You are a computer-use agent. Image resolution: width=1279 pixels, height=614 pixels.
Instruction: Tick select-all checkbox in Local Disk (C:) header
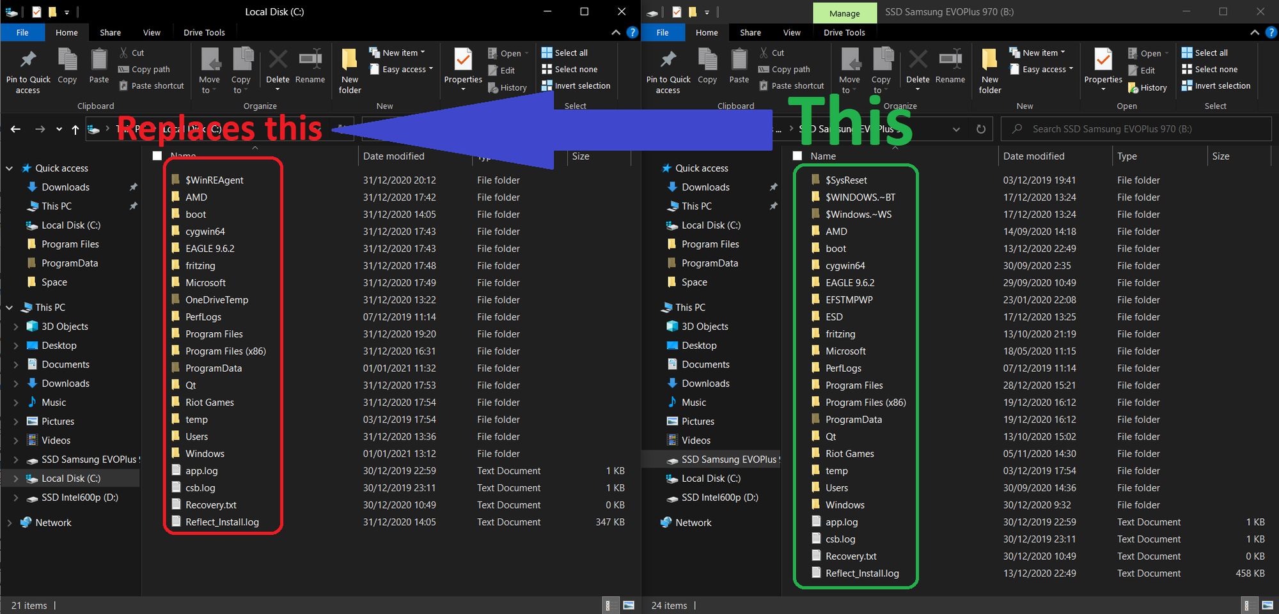[x=157, y=156]
